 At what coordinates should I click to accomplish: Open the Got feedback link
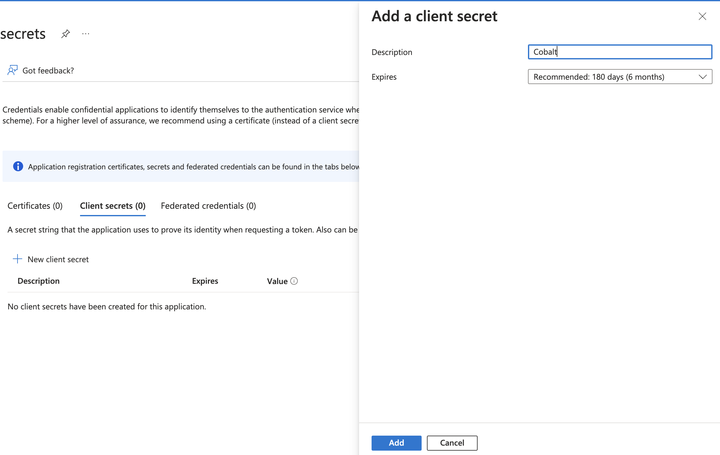point(48,70)
